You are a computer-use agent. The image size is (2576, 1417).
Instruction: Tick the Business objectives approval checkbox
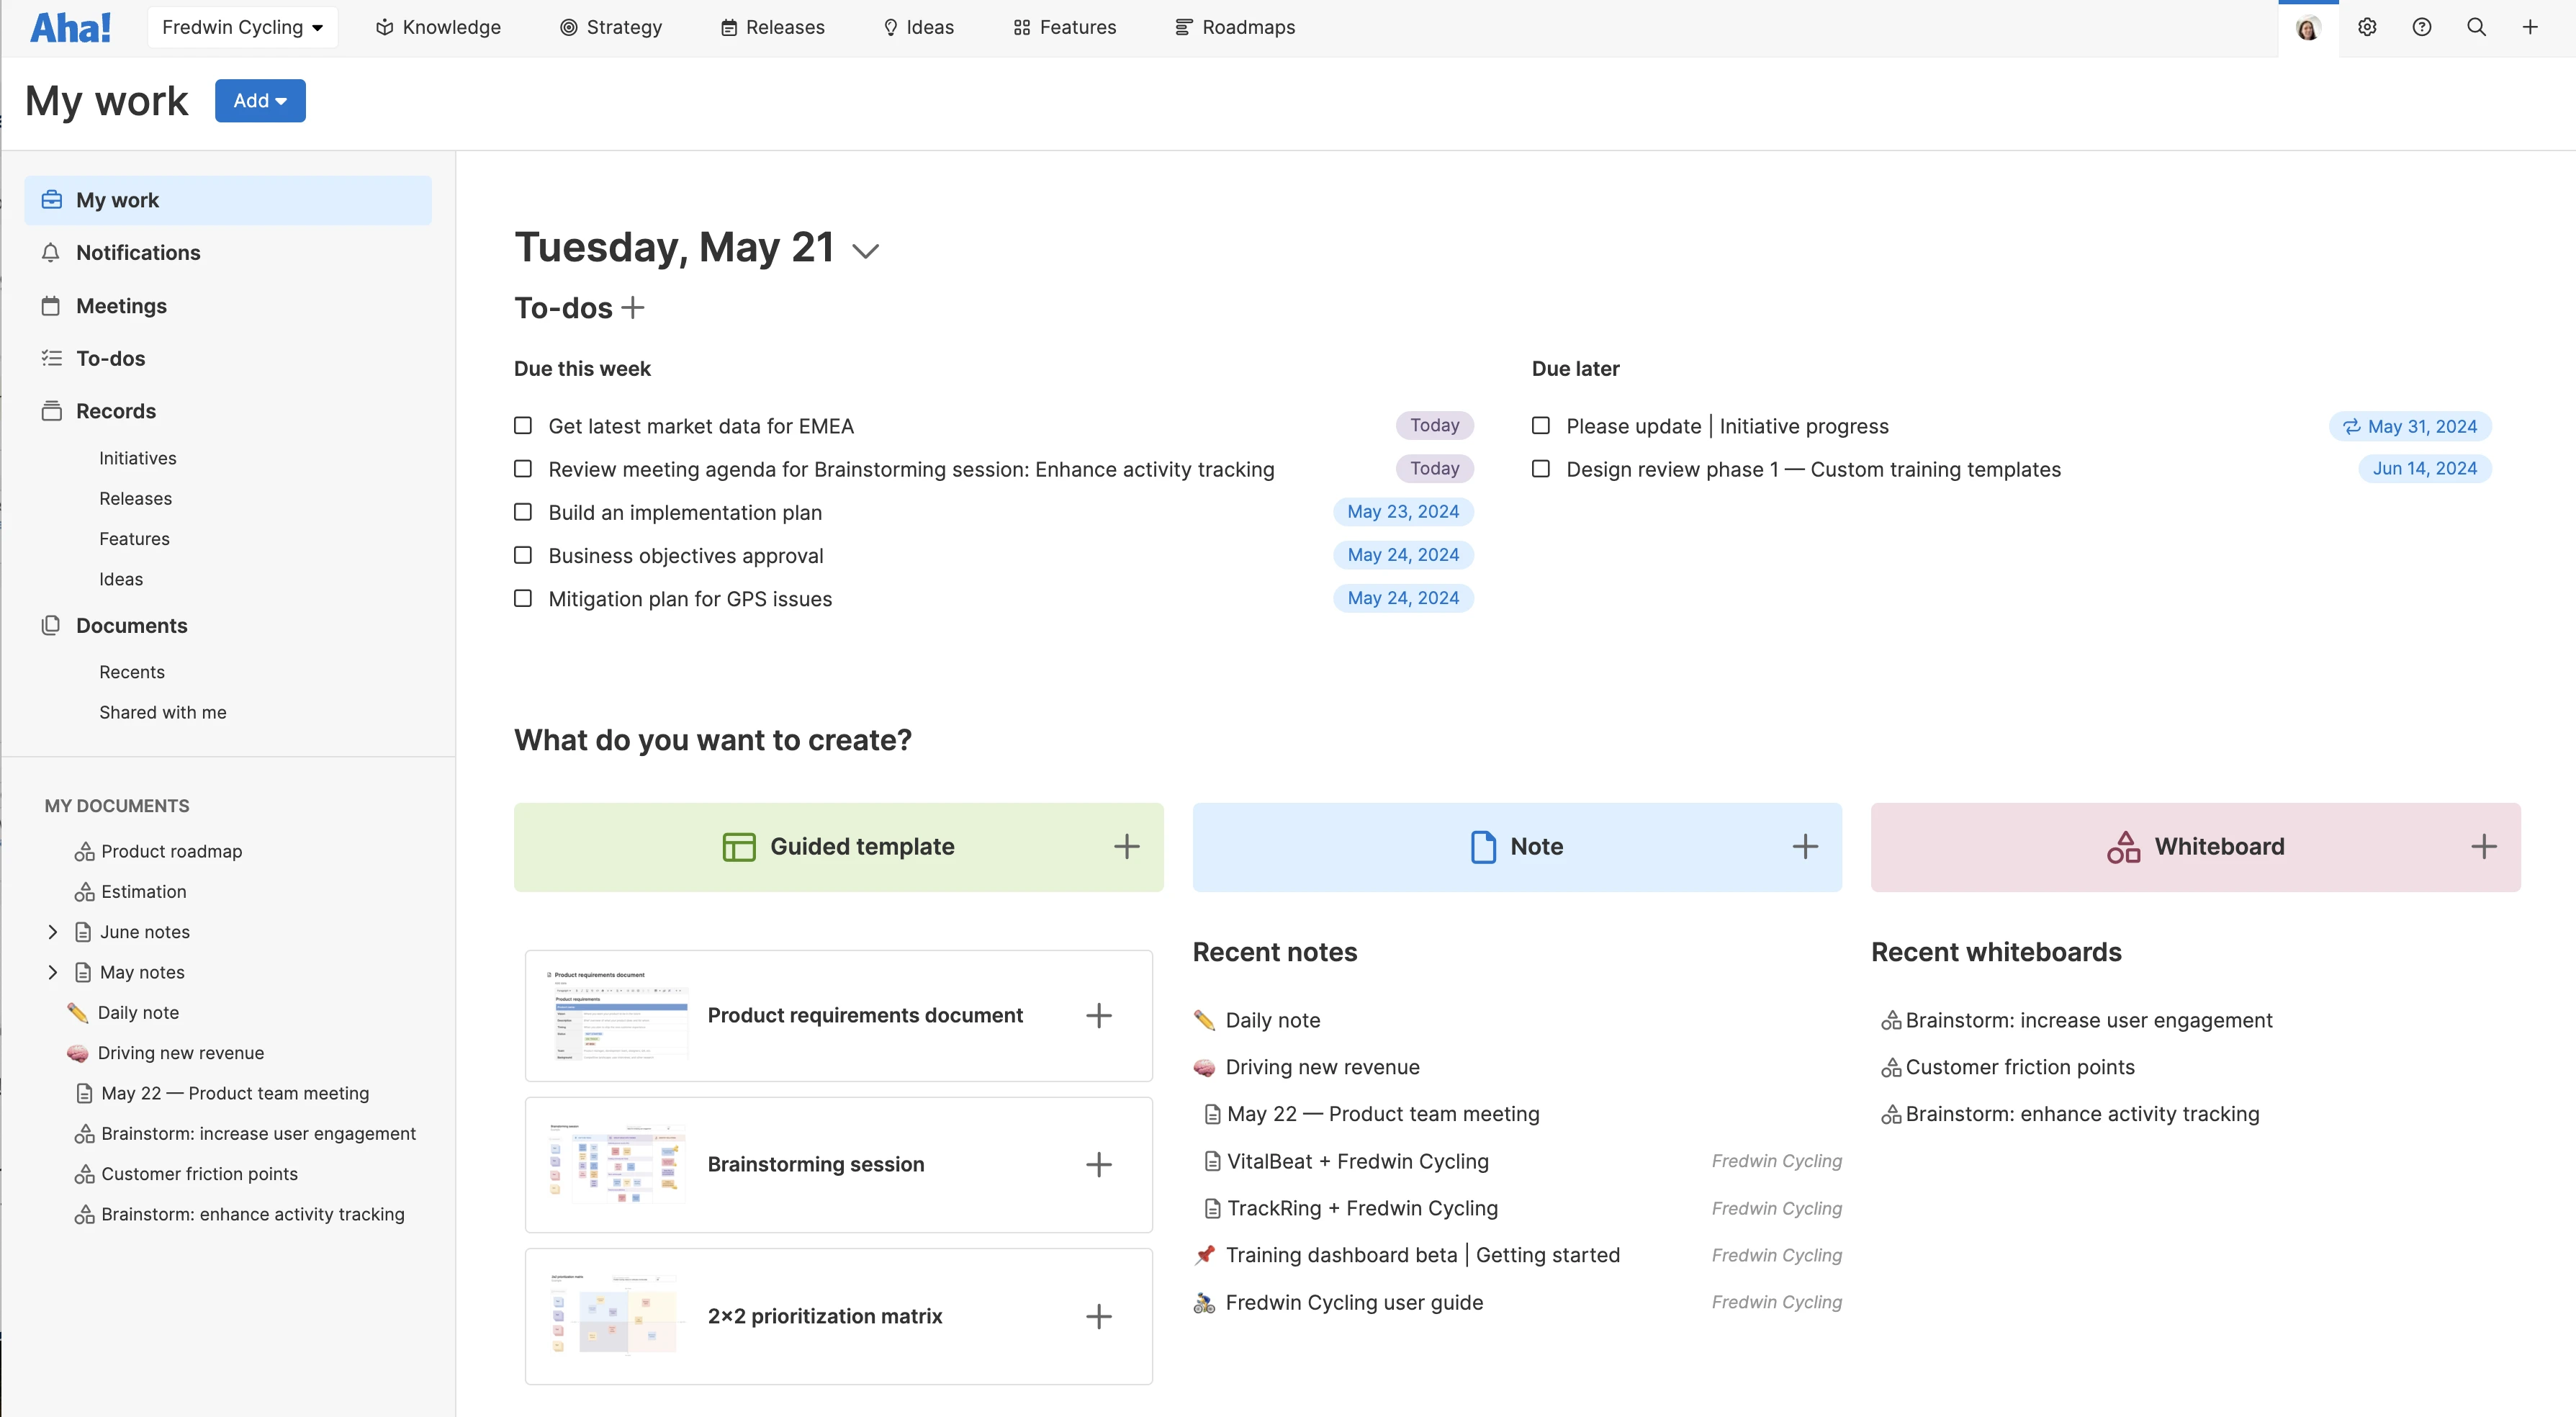(523, 555)
